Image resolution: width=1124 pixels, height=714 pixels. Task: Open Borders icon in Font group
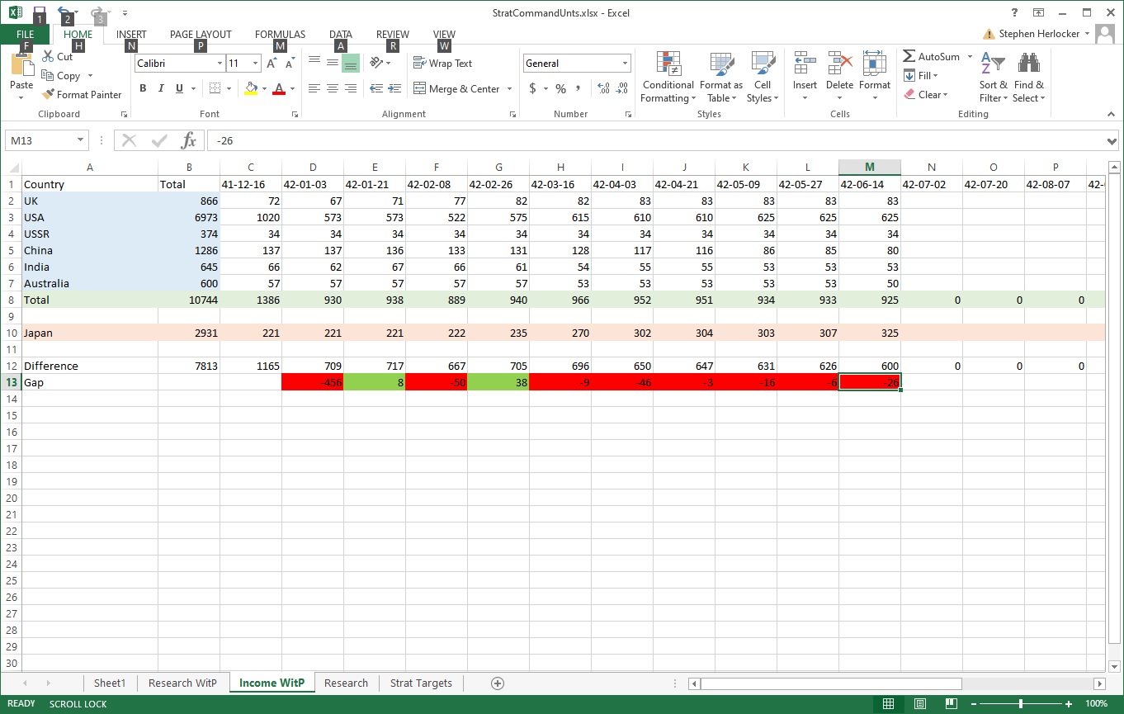tap(215, 88)
